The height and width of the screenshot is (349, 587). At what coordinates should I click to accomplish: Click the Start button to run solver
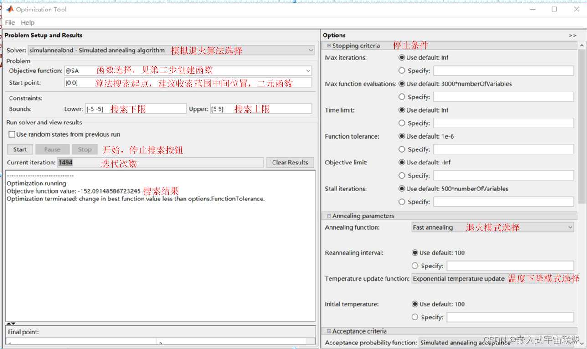(20, 149)
